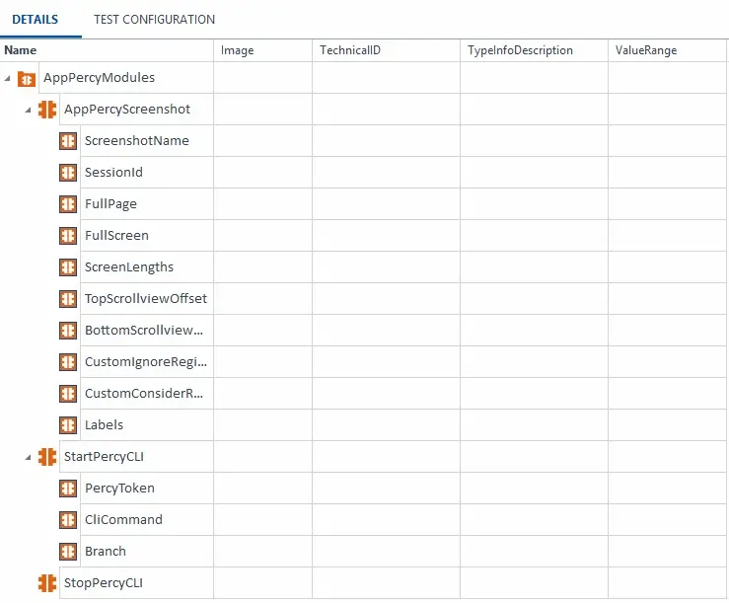The width and height of the screenshot is (729, 603).
Task: Collapse the AppPercyModules folder
Action: 8,78
